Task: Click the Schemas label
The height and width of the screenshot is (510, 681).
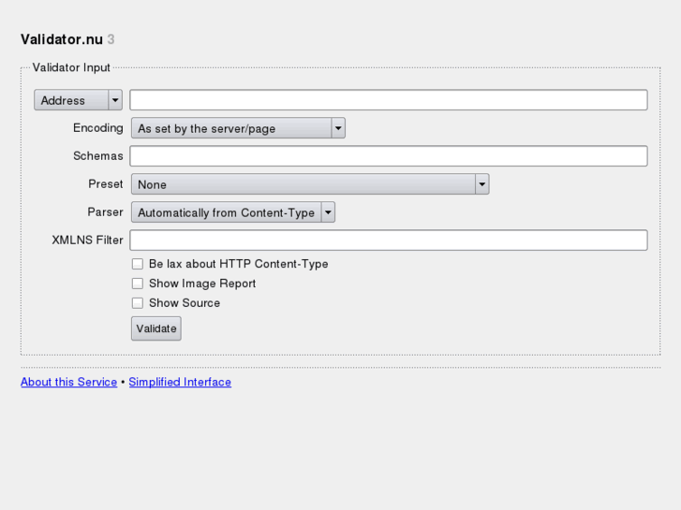Action: pyautogui.click(x=97, y=156)
